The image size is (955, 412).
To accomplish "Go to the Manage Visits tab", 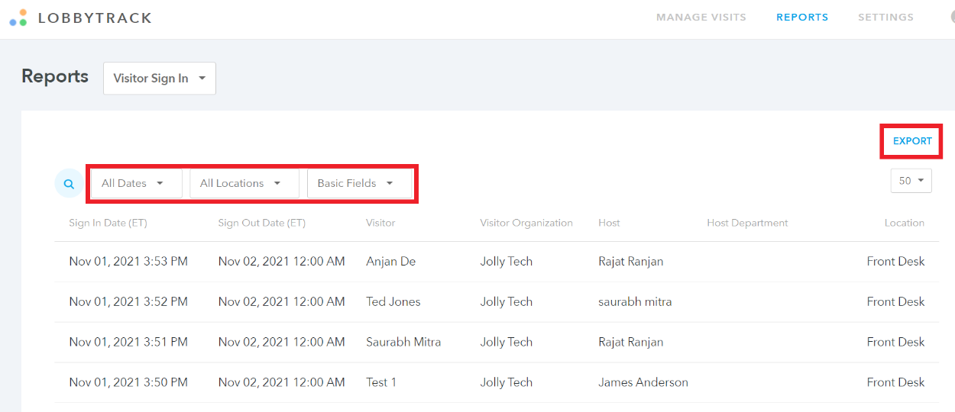I will [x=701, y=17].
